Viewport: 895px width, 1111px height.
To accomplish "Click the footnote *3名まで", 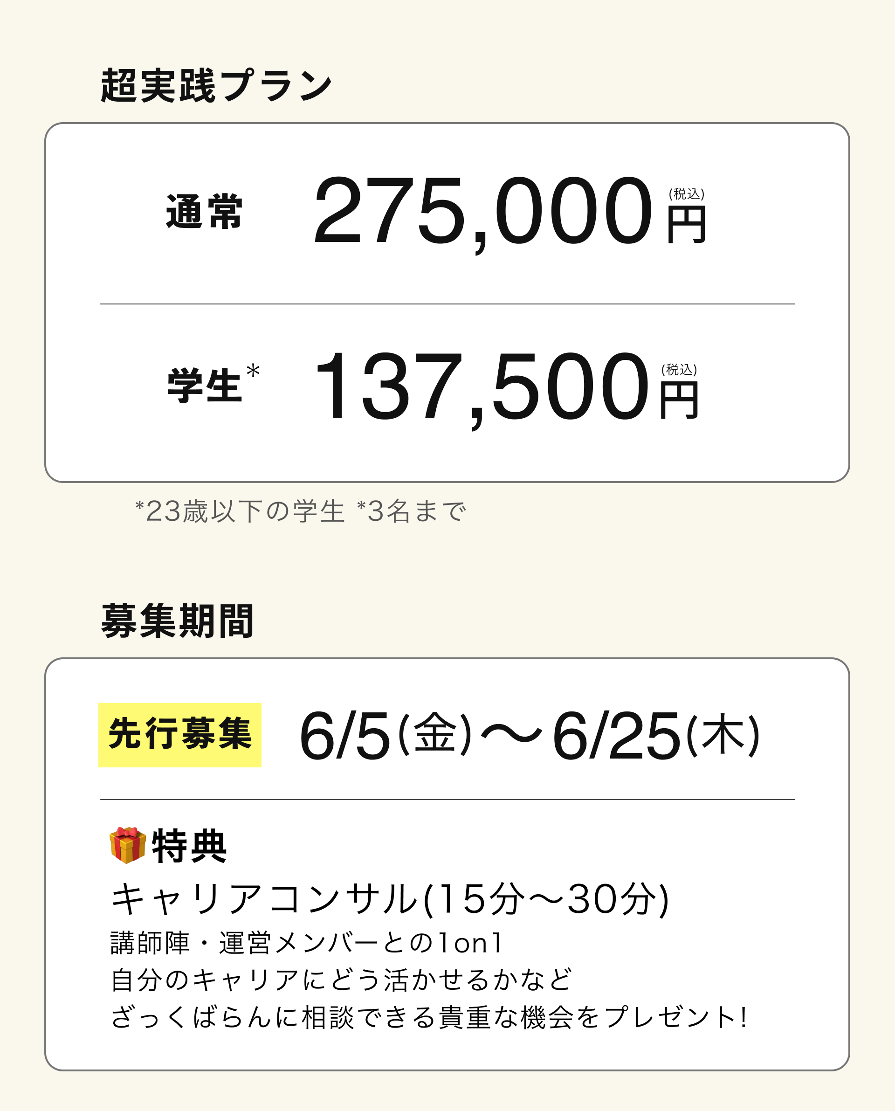I will [412, 511].
